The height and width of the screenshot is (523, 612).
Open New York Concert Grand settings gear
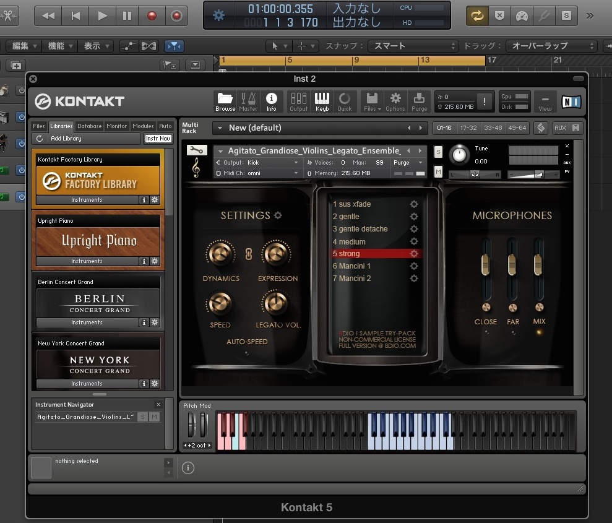155,384
